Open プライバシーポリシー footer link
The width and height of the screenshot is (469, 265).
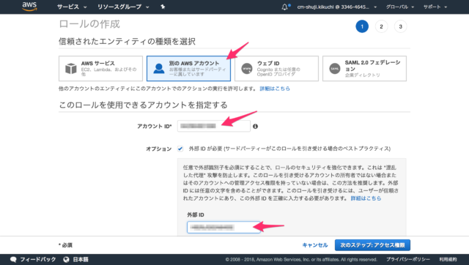click(x=408, y=259)
